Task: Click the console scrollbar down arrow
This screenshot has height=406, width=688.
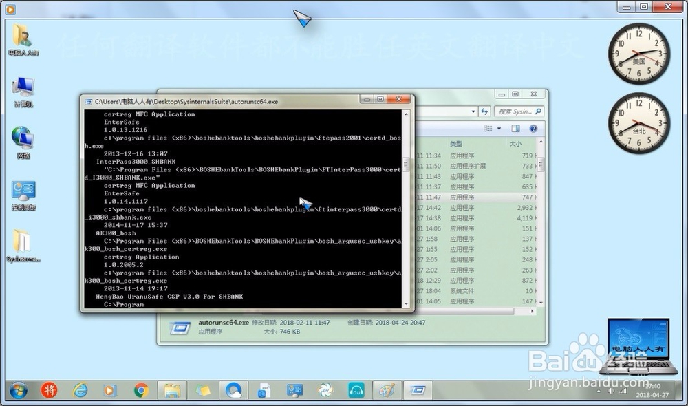Action: click(x=406, y=303)
